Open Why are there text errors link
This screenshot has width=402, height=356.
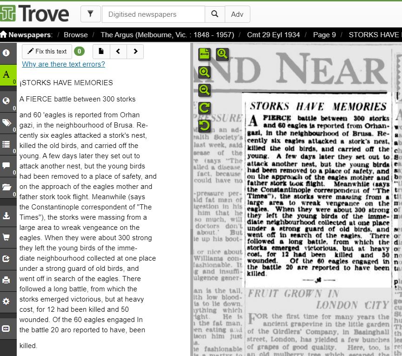click(x=63, y=64)
